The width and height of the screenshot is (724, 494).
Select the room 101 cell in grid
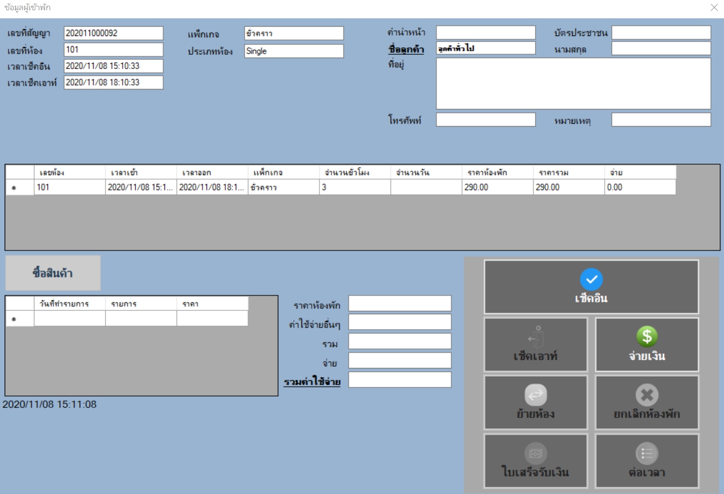click(70, 187)
